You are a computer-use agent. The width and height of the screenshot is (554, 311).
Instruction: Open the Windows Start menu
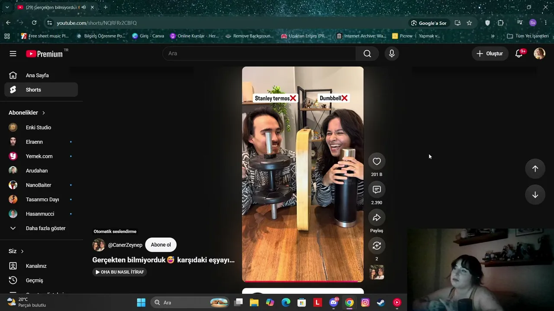click(x=141, y=302)
